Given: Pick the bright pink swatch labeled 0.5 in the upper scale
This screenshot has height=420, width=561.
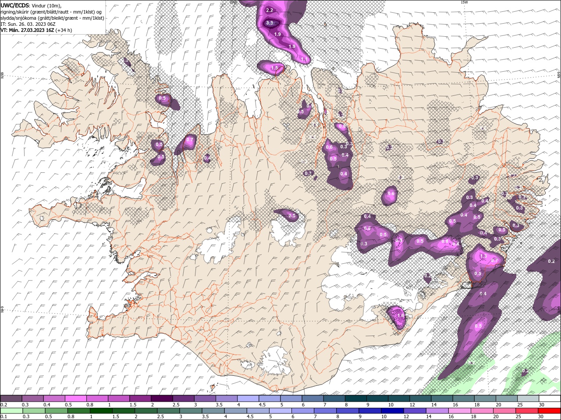Looking at the screenshot, I should 75,399.
